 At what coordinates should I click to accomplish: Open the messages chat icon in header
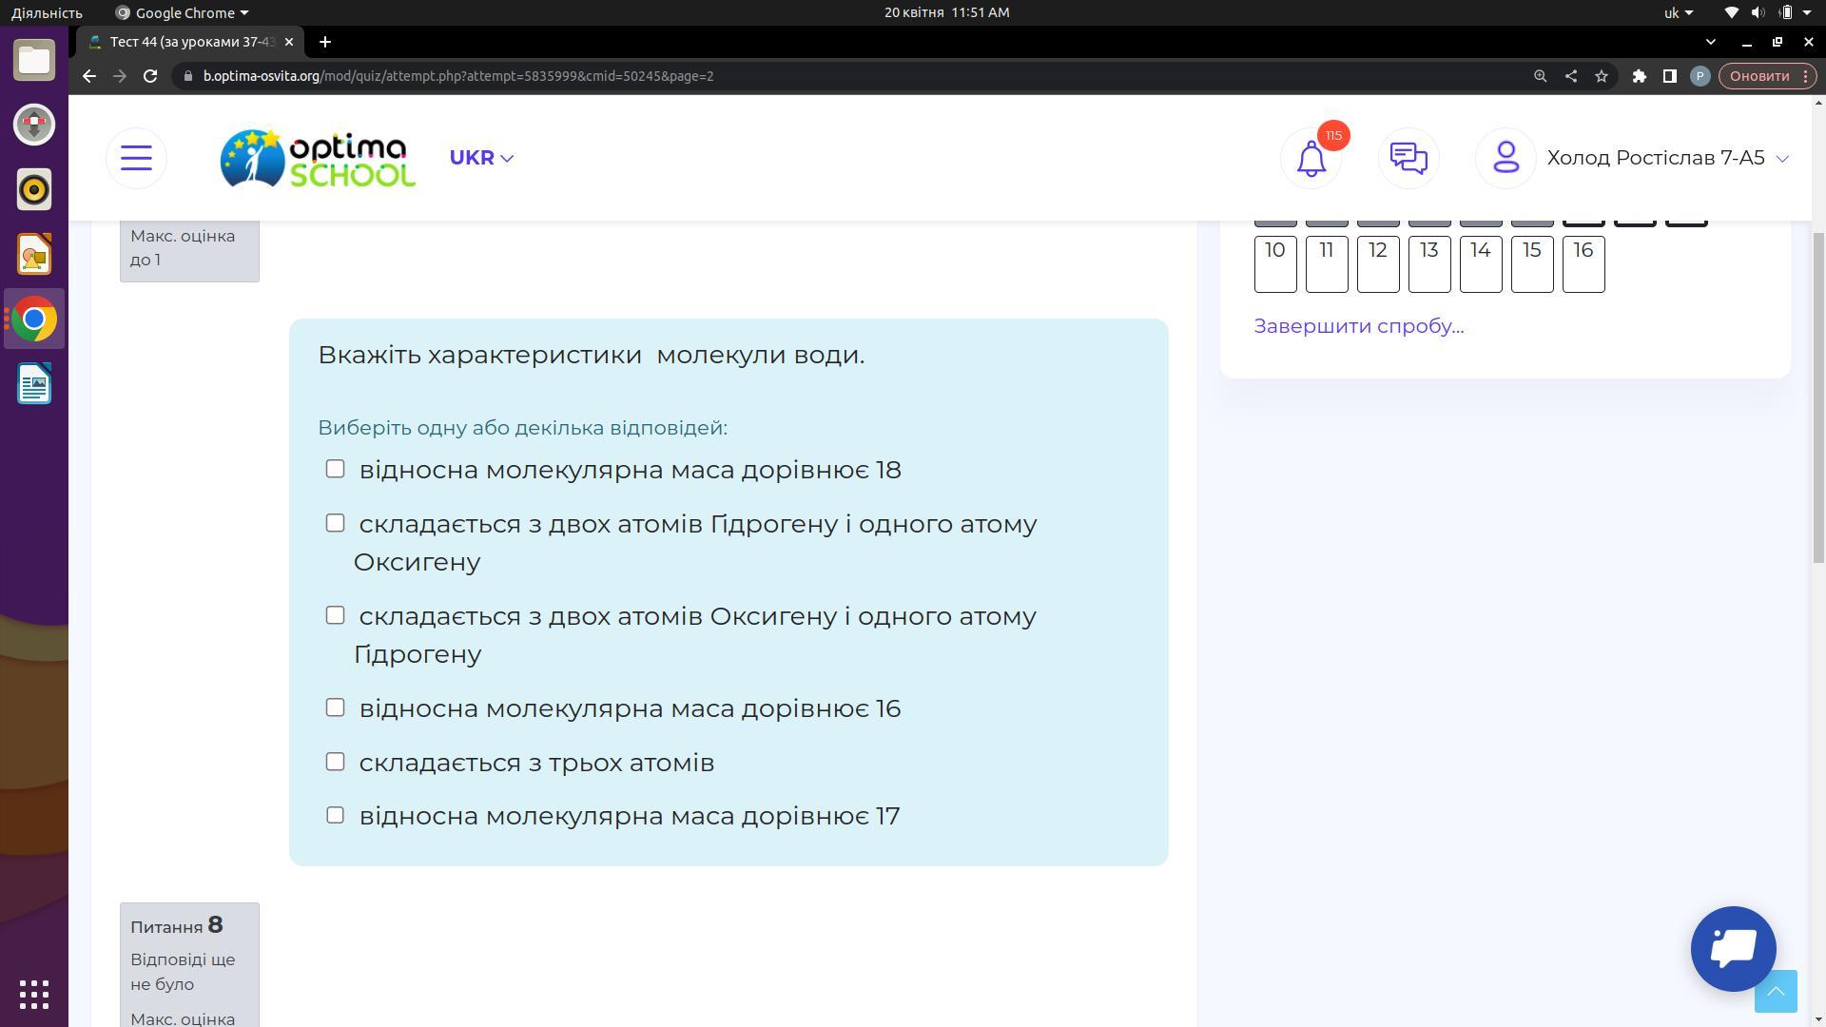coord(1408,159)
